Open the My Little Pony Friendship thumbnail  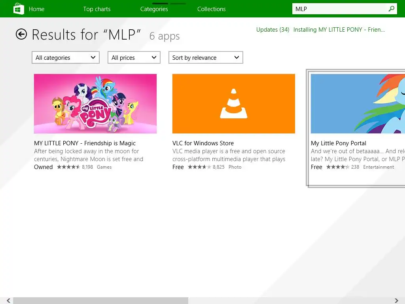[95, 104]
